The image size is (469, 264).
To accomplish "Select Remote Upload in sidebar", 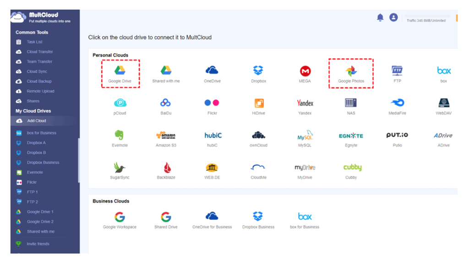I will click(40, 91).
